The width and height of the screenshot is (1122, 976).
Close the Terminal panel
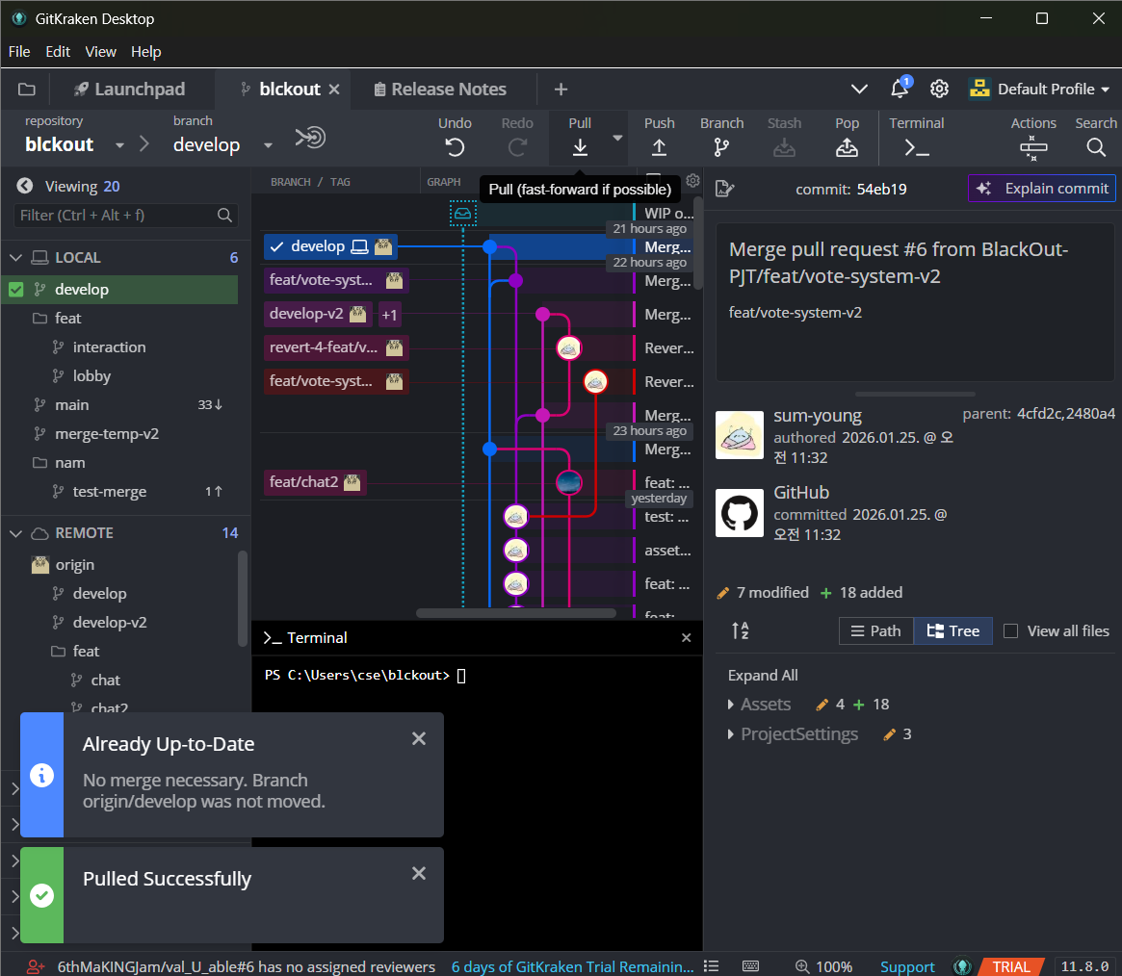[687, 638]
